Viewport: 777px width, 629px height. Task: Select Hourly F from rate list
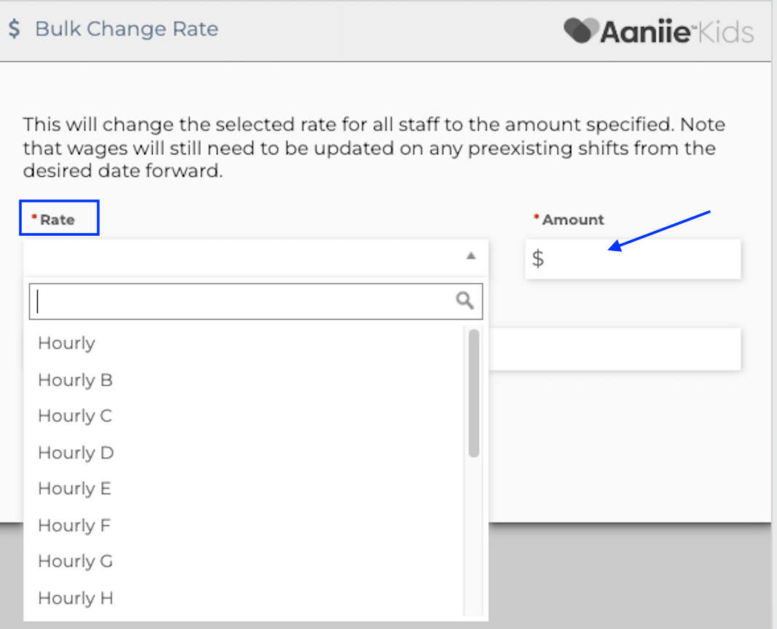click(x=74, y=526)
